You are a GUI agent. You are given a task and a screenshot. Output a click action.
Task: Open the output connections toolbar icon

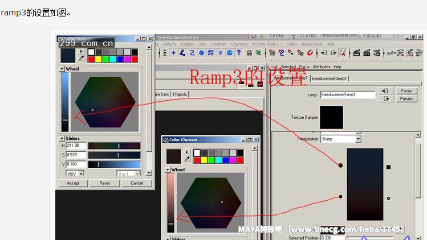tap(334, 53)
